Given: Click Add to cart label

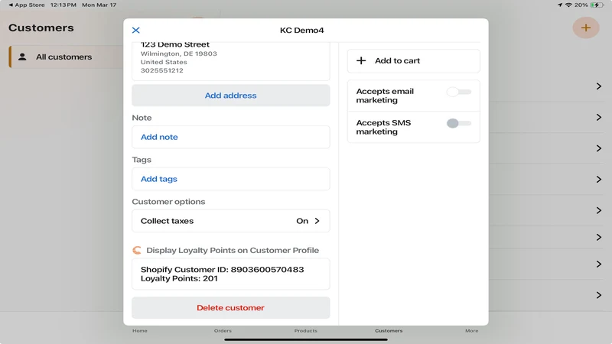Looking at the screenshot, I should 397,60.
